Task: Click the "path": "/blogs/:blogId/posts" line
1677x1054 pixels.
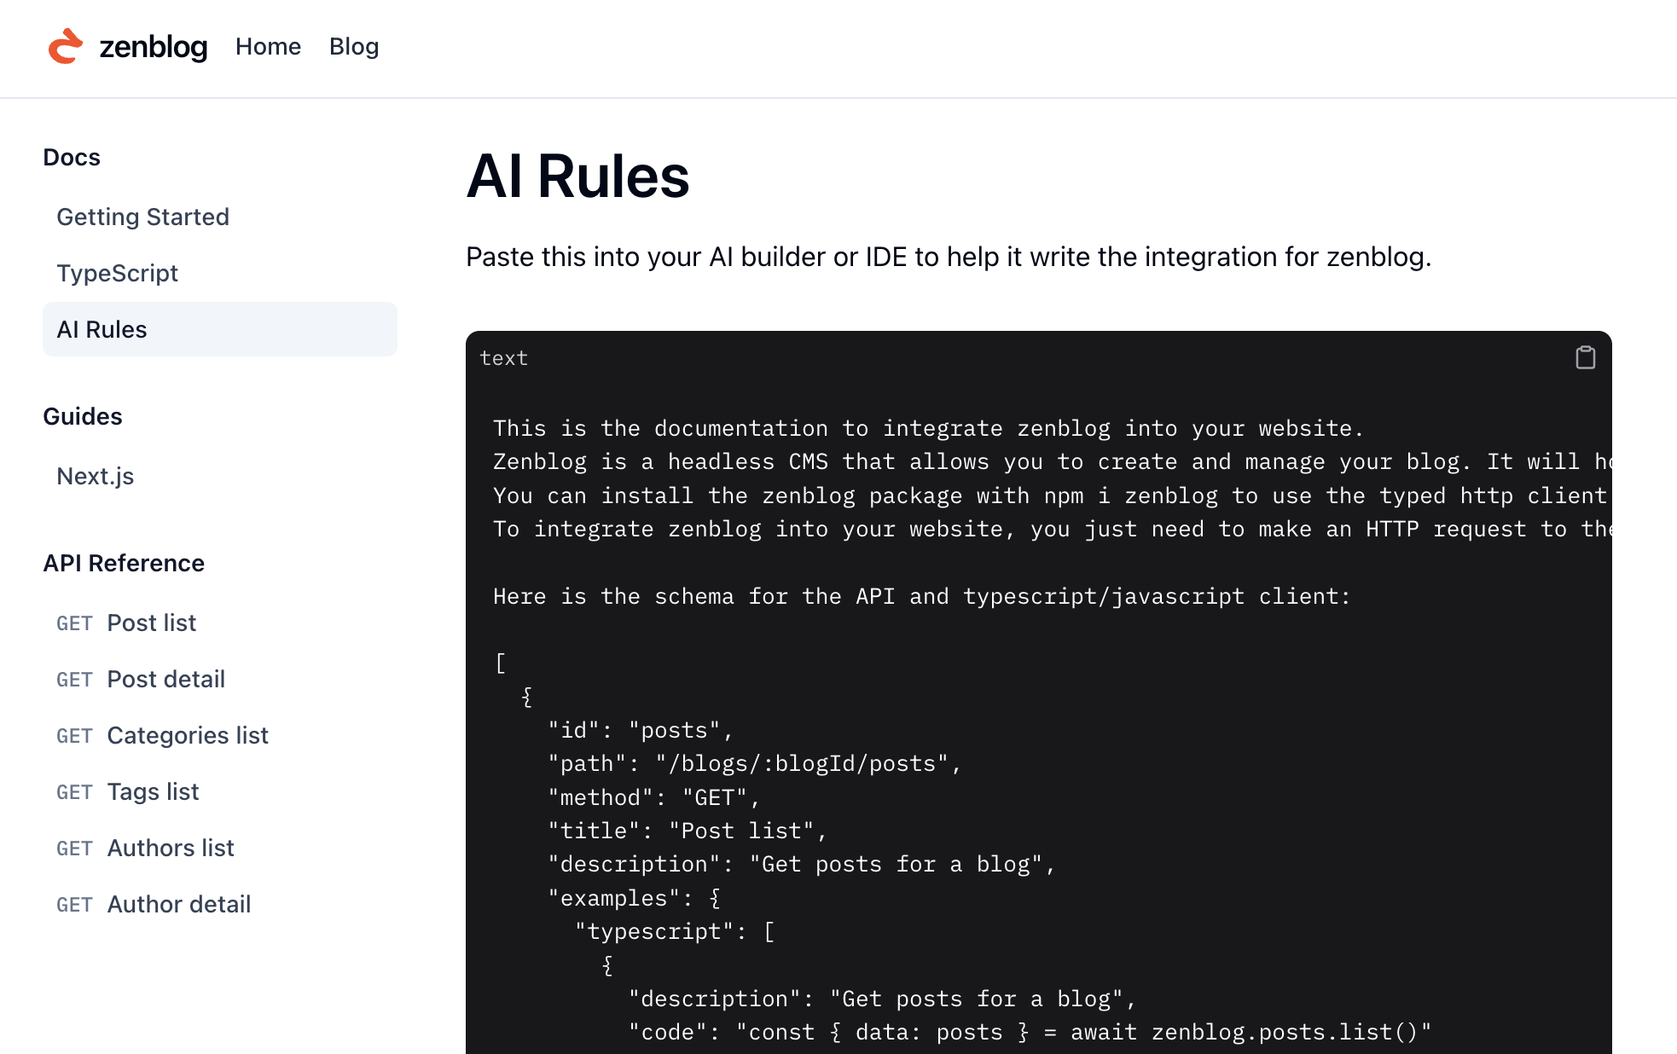Action: point(755,764)
